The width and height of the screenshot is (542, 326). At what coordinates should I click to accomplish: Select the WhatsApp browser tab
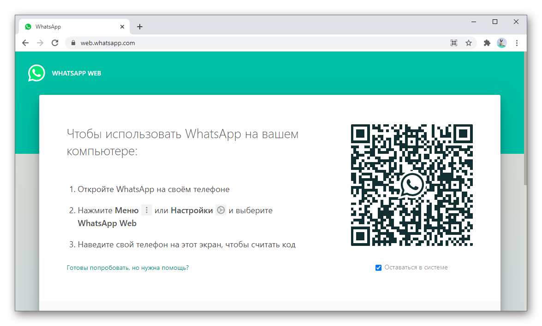pos(74,27)
